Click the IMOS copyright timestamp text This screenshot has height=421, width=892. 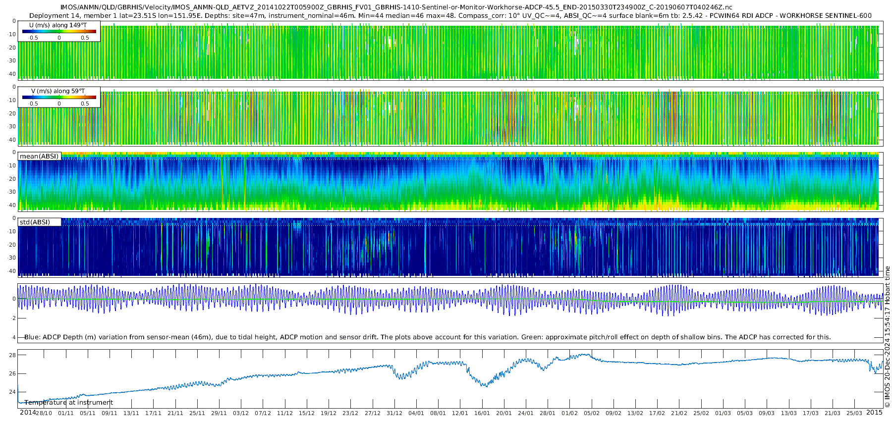point(888,337)
